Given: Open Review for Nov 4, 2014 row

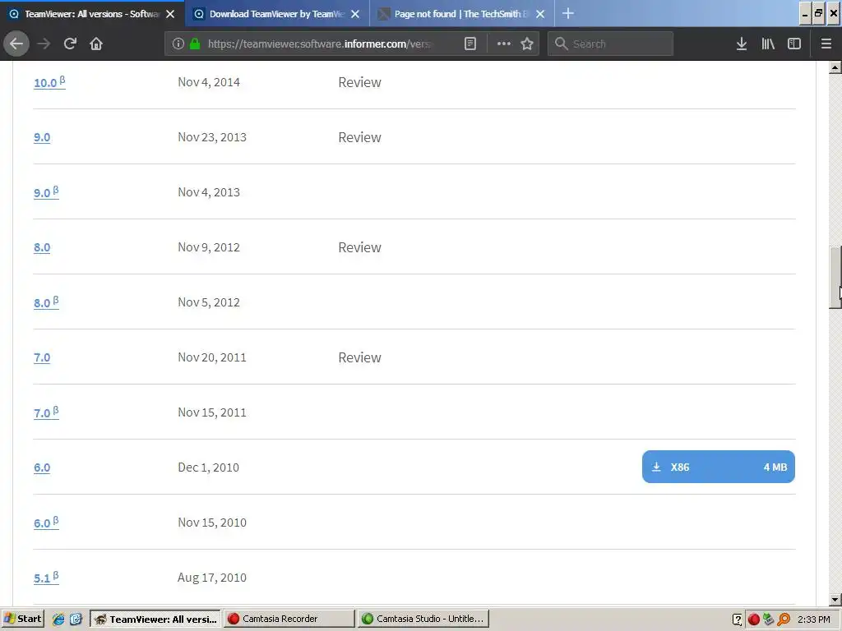Looking at the screenshot, I should click(x=359, y=82).
